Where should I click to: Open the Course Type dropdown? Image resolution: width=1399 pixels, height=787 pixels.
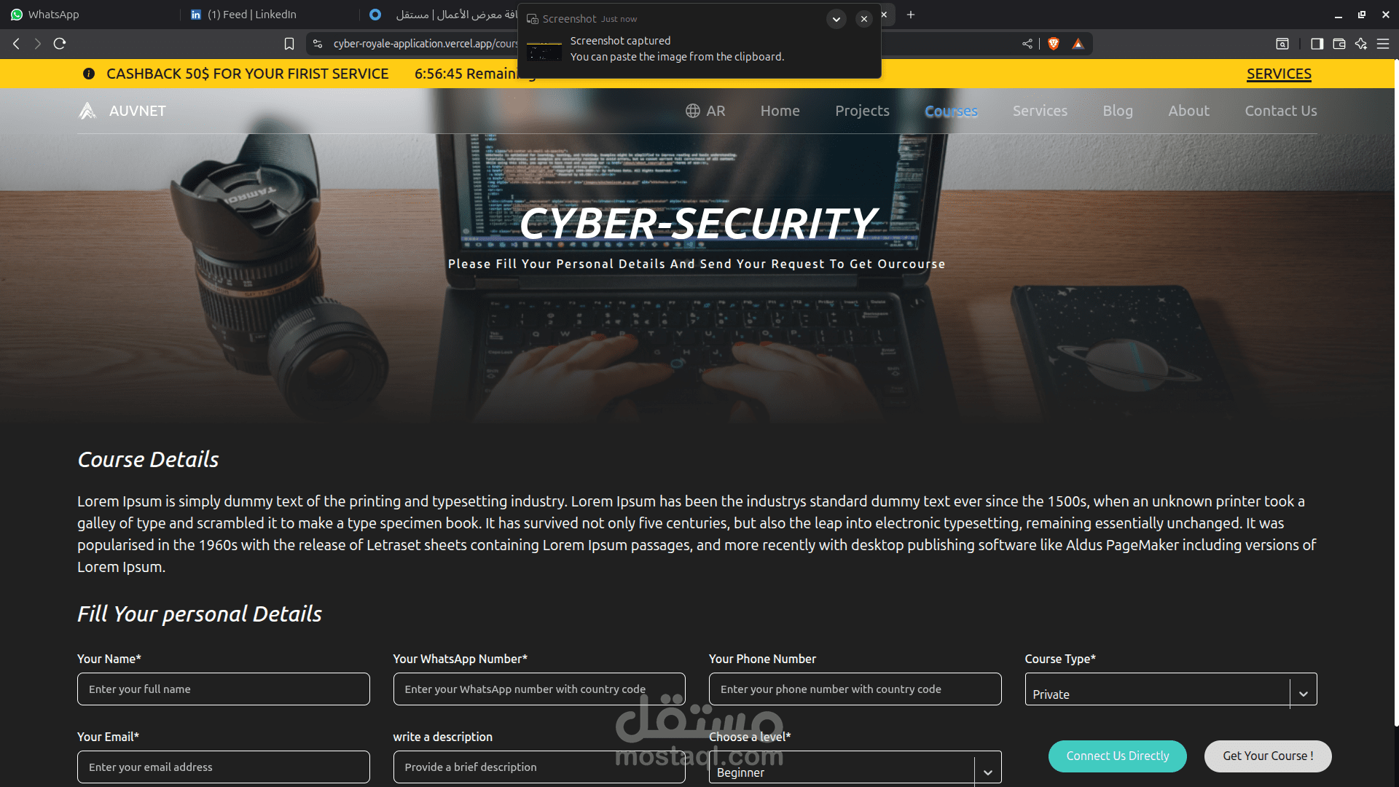point(1171,689)
